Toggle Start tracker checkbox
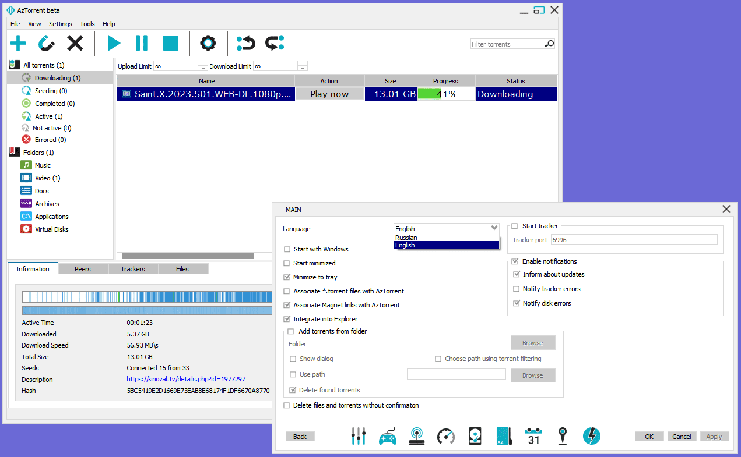 (515, 226)
